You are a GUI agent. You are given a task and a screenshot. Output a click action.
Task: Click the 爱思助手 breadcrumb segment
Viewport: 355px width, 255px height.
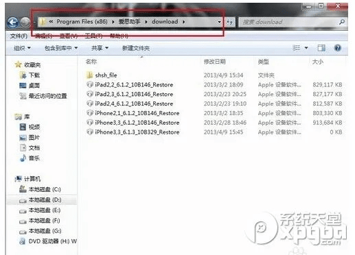(129, 22)
